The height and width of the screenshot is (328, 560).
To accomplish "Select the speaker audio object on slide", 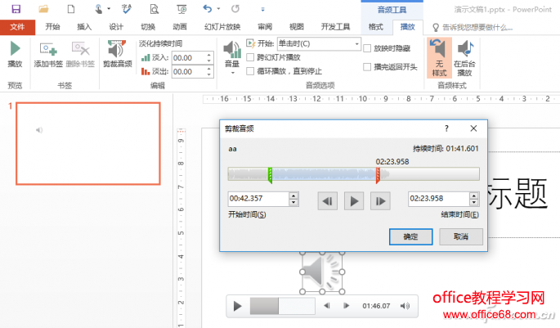I will point(322,272).
